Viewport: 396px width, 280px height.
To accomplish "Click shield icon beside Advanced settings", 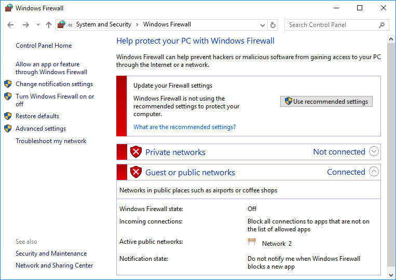I will click(8, 129).
